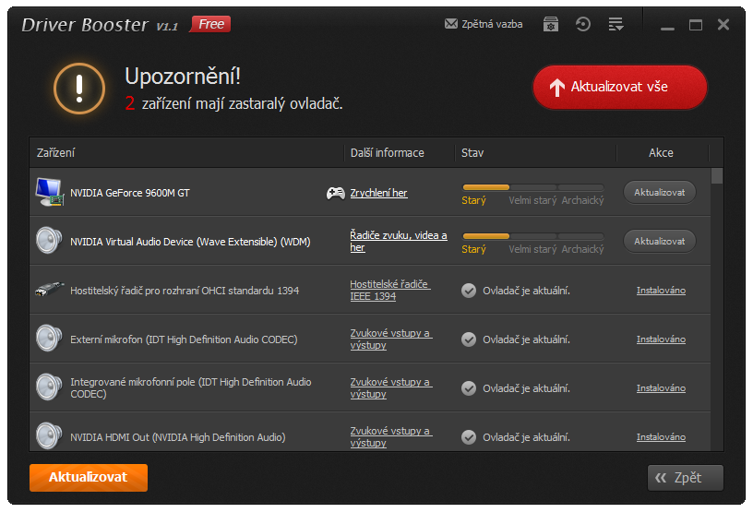
Task: Click the checkmark icon in the Externí mikrofon row
Action: 469,339
